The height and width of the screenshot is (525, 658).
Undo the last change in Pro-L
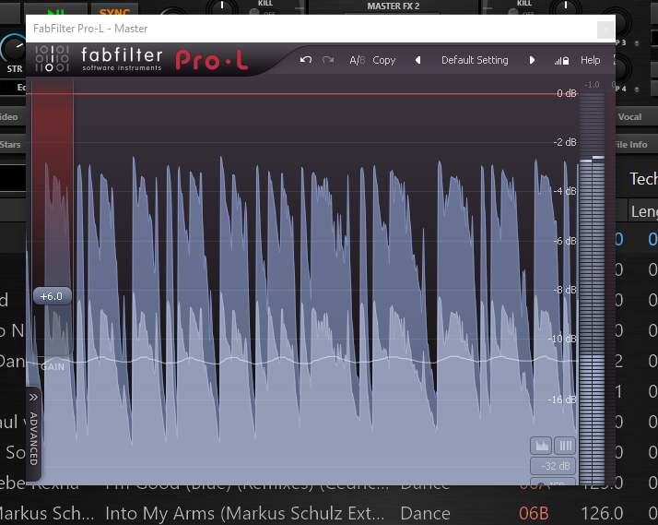point(306,60)
